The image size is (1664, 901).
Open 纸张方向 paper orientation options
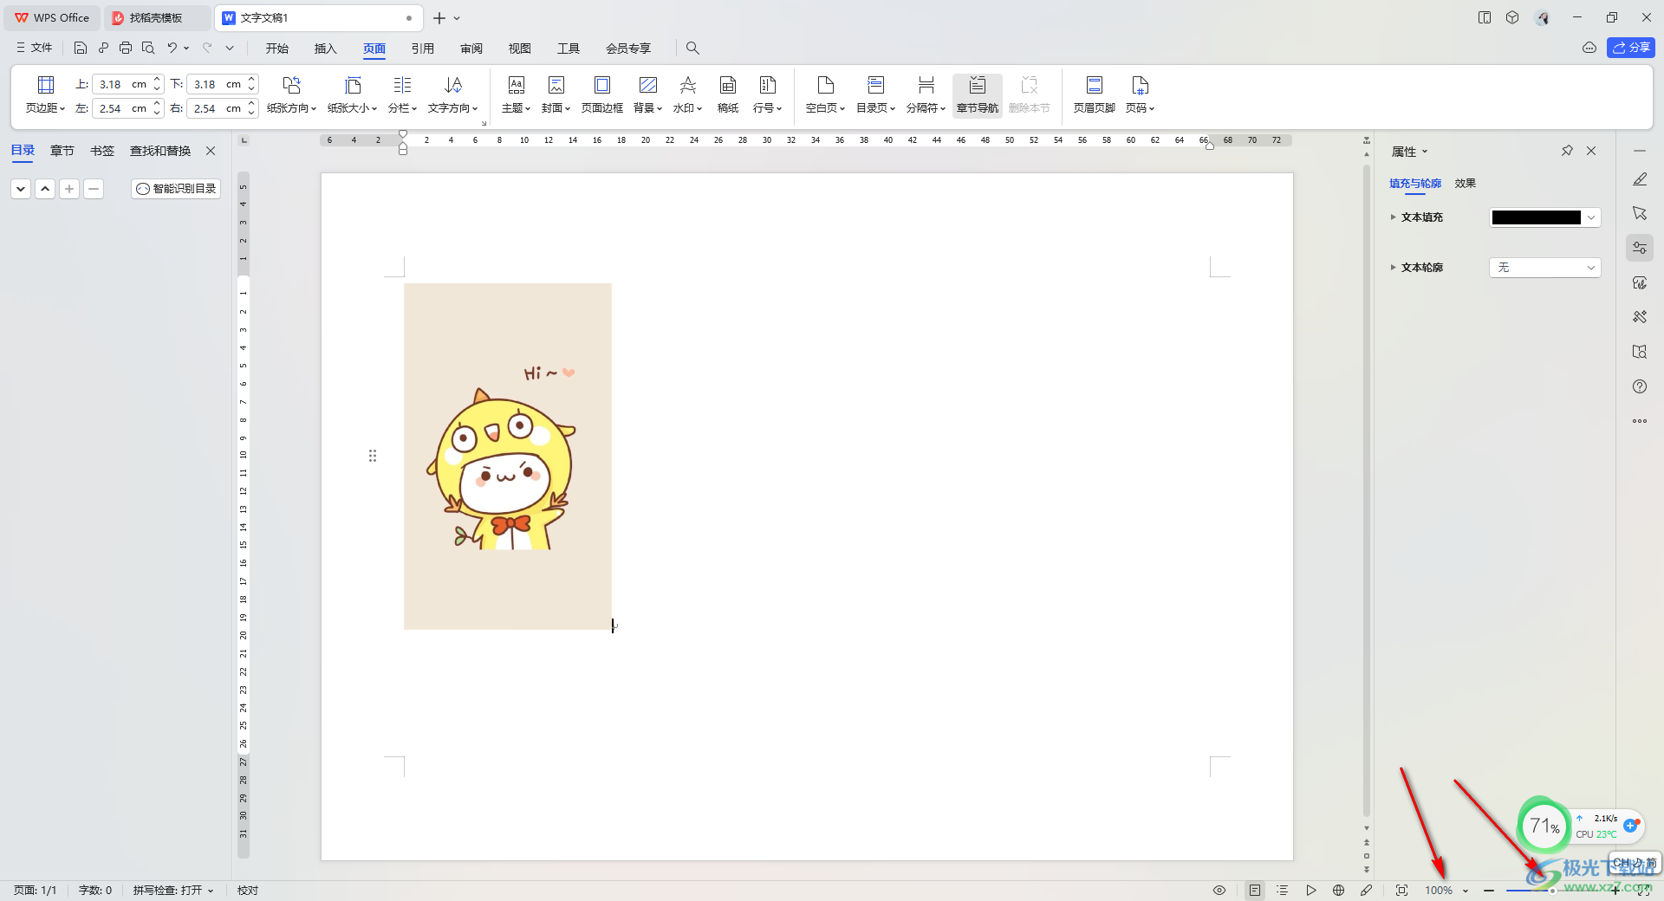coord(291,95)
